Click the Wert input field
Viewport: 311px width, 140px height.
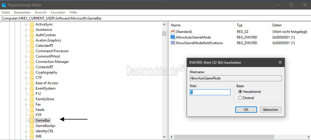[x=210, y=92]
